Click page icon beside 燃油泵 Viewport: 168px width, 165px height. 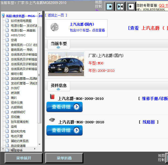7,93
